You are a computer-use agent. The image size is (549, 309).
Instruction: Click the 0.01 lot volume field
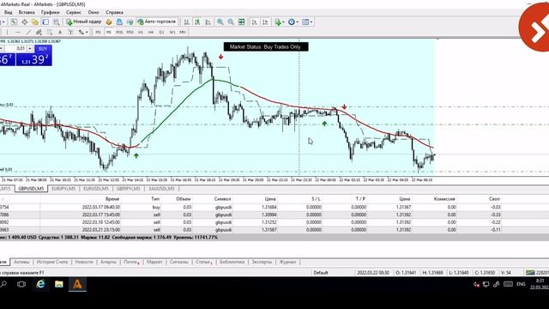click(15, 49)
